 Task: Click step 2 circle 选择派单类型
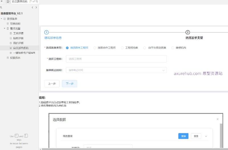click(188, 32)
